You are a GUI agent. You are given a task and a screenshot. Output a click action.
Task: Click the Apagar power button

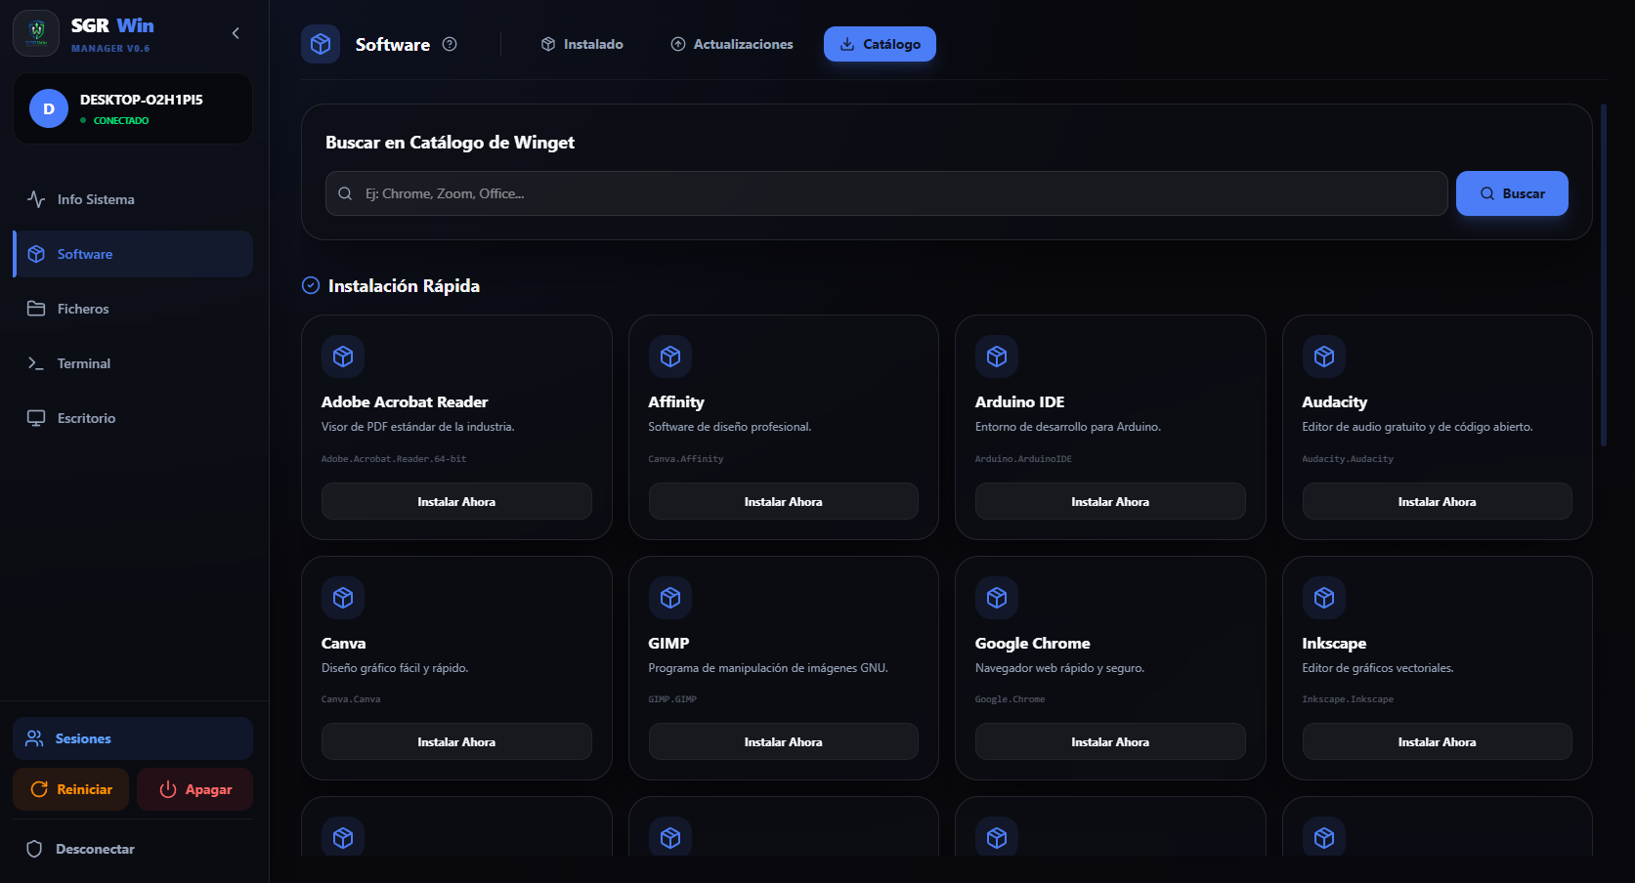pyautogui.click(x=195, y=789)
